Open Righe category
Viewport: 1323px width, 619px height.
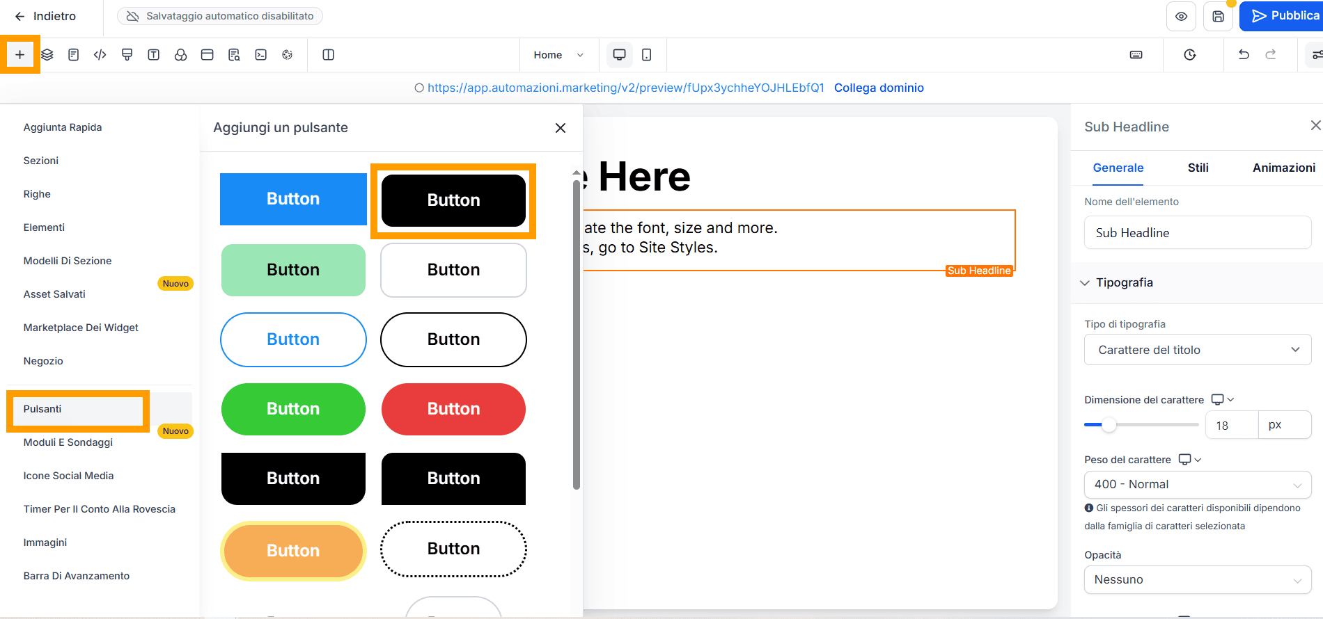point(37,194)
